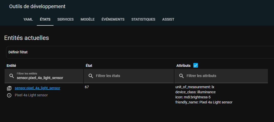Open the sensor.pixel_4a_light_sensor link

37,88
